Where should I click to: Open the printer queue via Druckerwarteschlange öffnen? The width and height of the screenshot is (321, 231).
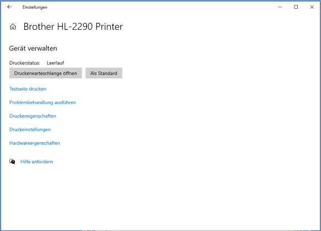[x=45, y=73]
